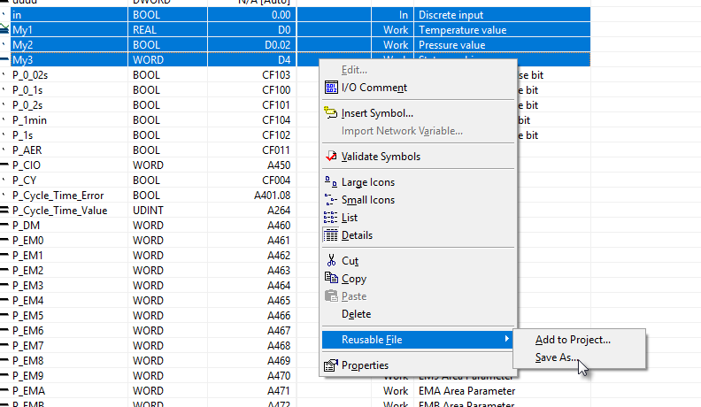Select the My3 symbol name
Viewport: 701px width, 407px height.
click(x=23, y=60)
